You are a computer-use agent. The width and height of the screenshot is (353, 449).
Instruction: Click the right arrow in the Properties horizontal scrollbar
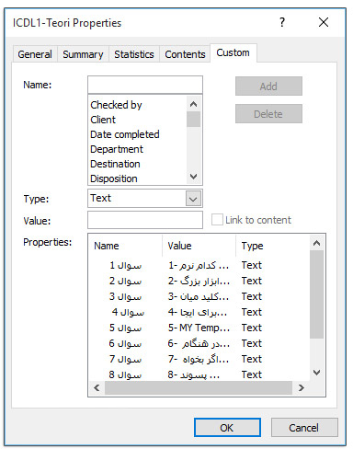pos(302,388)
